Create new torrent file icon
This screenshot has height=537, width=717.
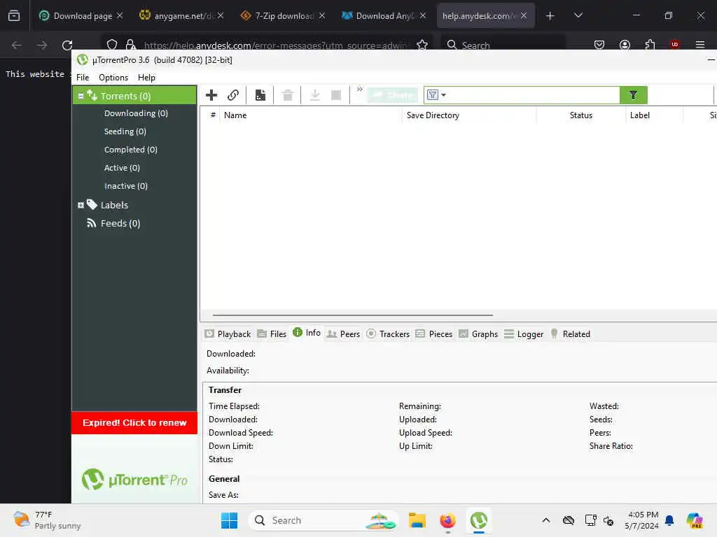[x=260, y=95]
